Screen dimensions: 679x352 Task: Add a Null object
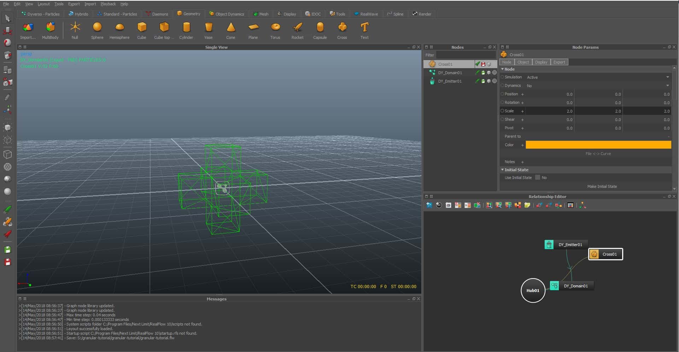point(75,30)
